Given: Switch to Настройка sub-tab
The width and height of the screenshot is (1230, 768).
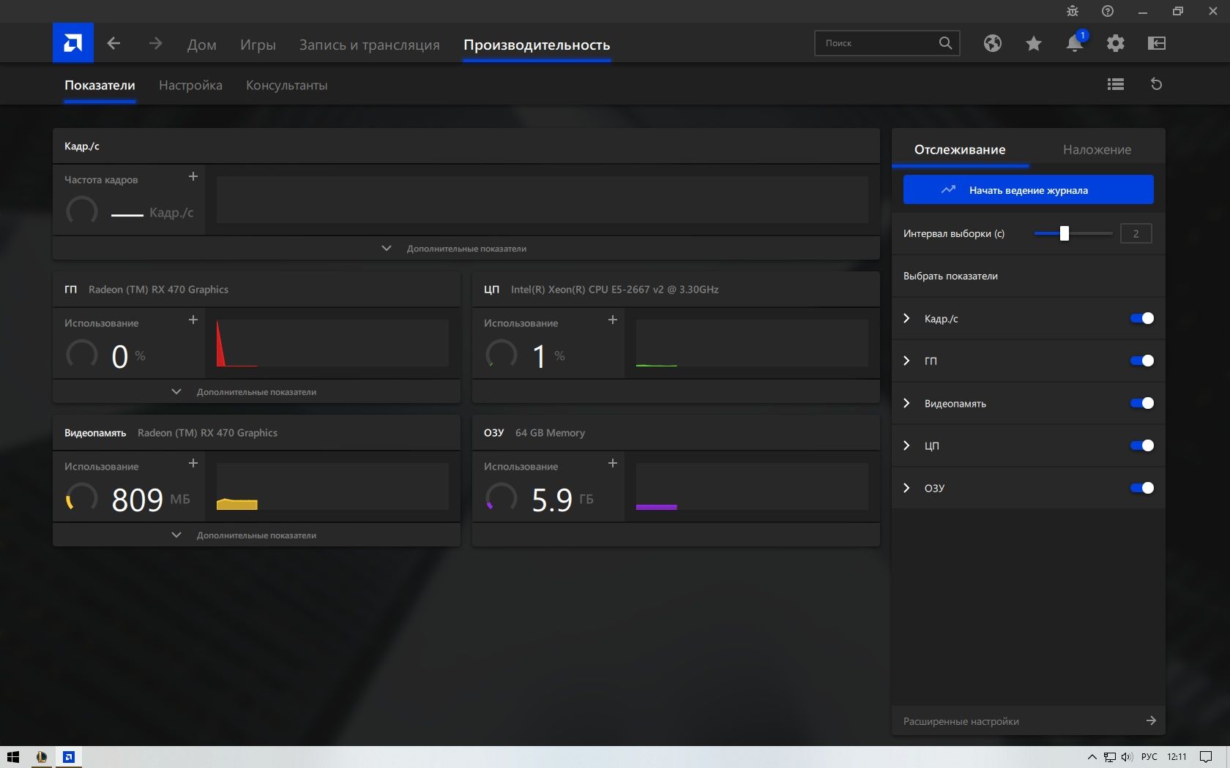Looking at the screenshot, I should 190,85.
